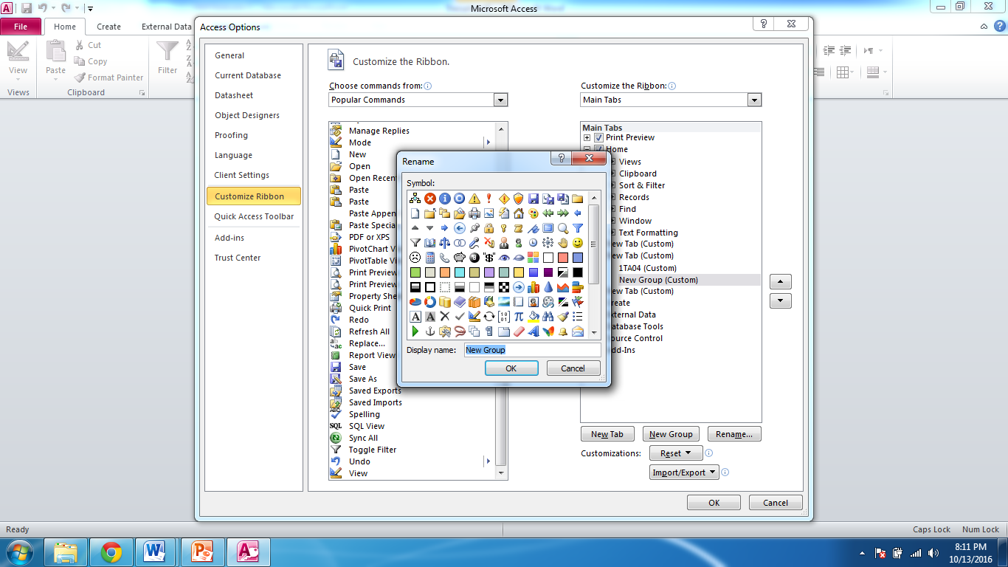The height and width of the screenshot is (567, 1008).
Task: Click the Rename... button
Action: point(734,434)
